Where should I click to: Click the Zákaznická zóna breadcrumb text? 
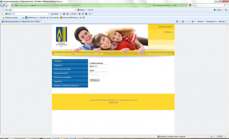pos(63,54)
